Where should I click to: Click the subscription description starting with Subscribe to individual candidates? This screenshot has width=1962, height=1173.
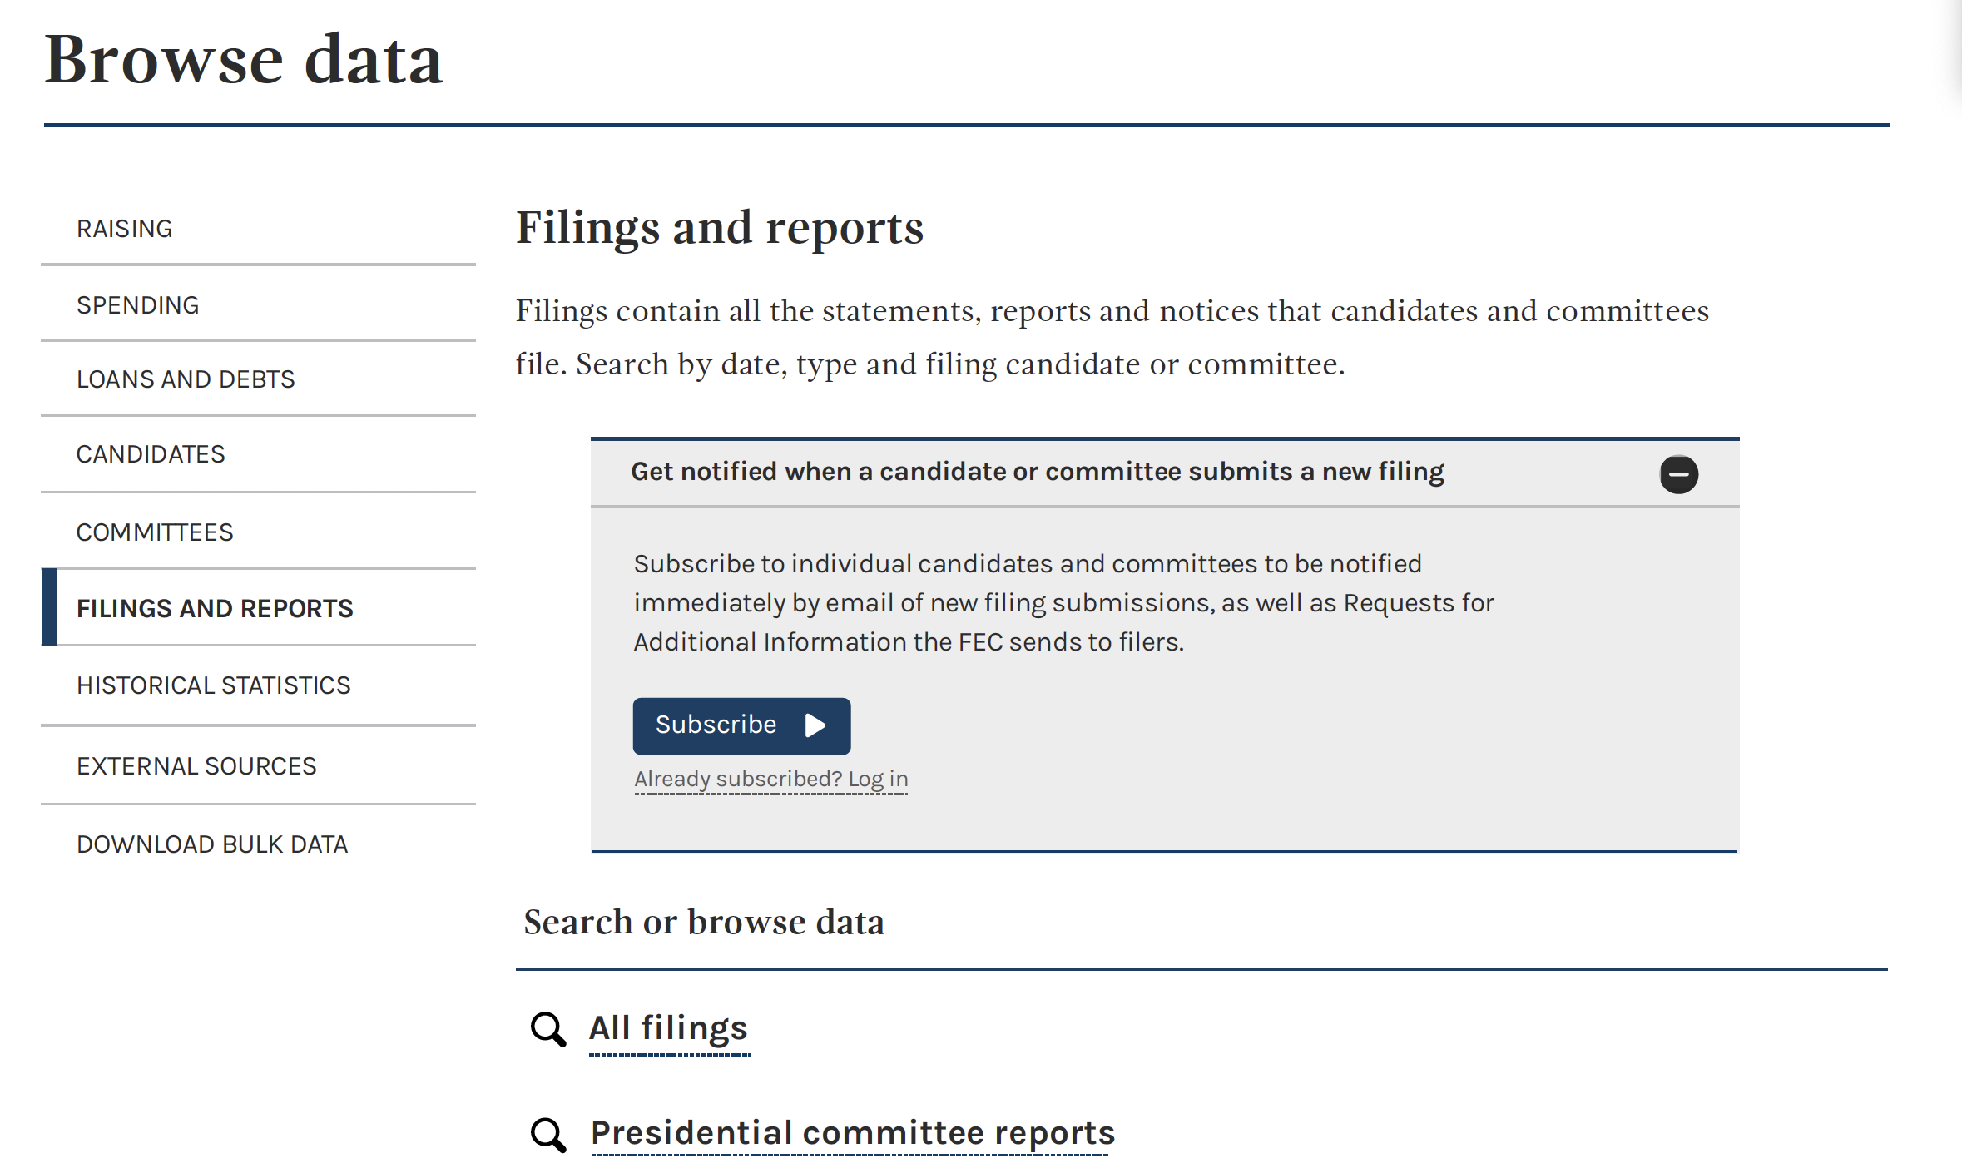[1063, 603]
